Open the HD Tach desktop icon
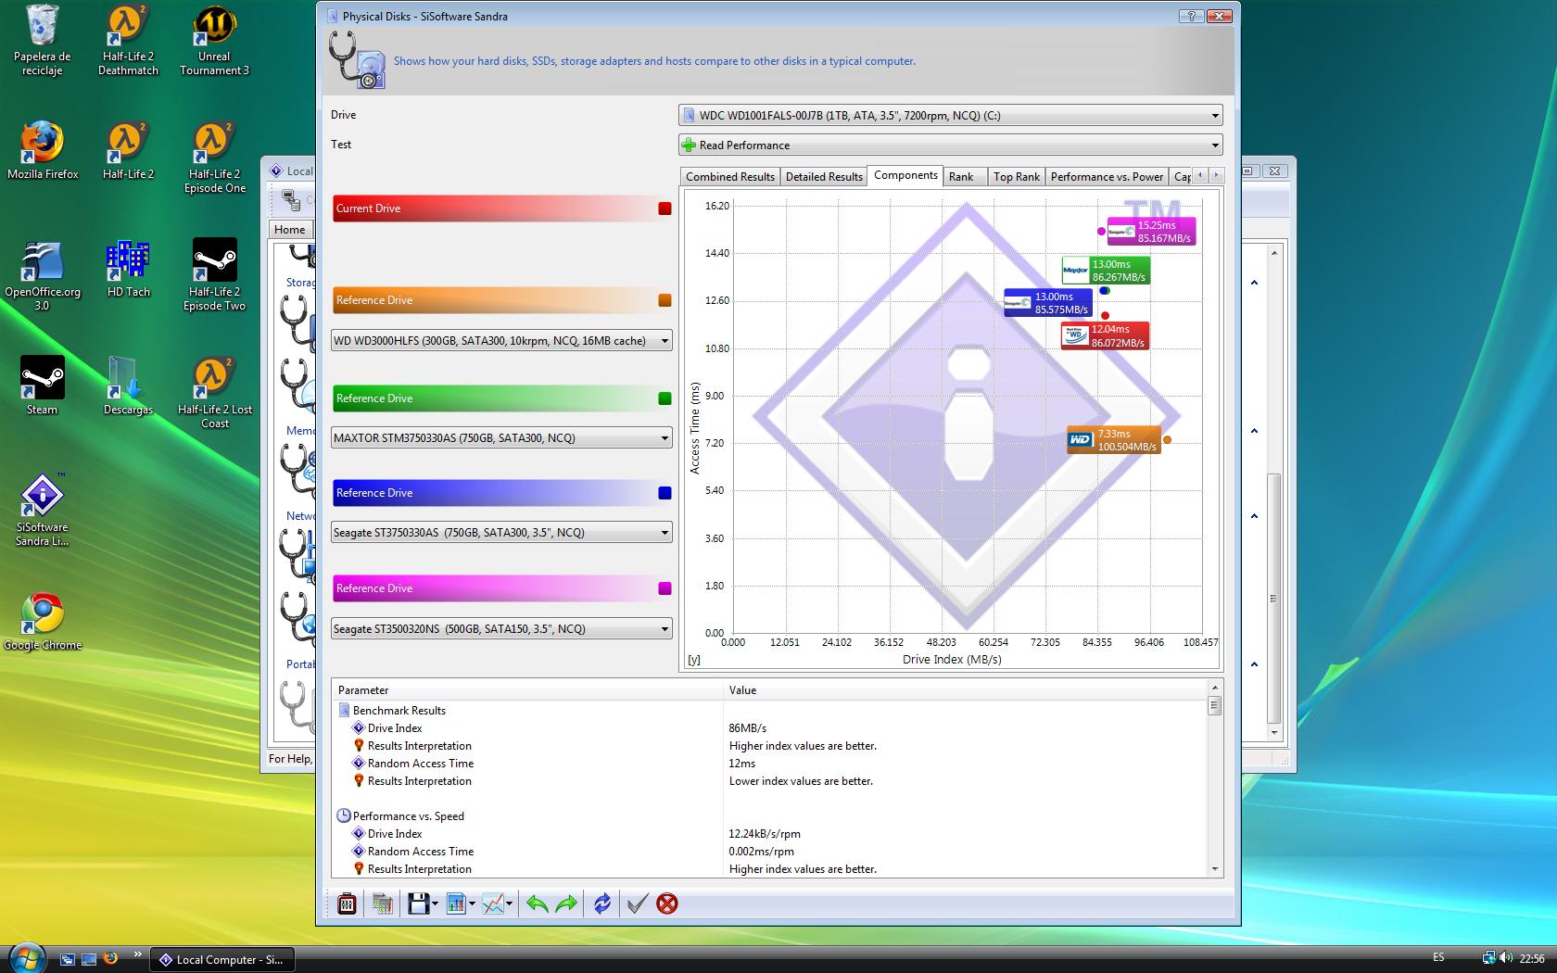Image resolution: width=1557 pixels, height=973 pixels. pyautogui.click(x=128, y=269)
